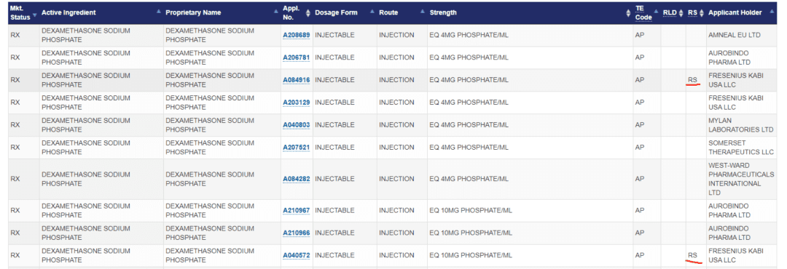The image size is (787, 269).
Task: Open application A208689 link
Action: 296,35
